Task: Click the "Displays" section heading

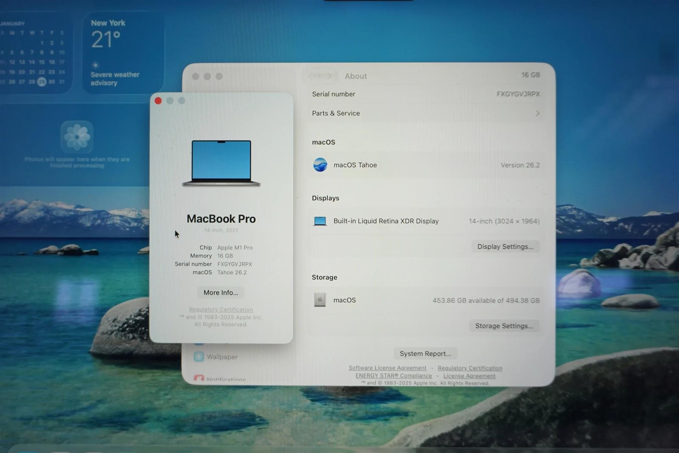Action: point(325,198)
